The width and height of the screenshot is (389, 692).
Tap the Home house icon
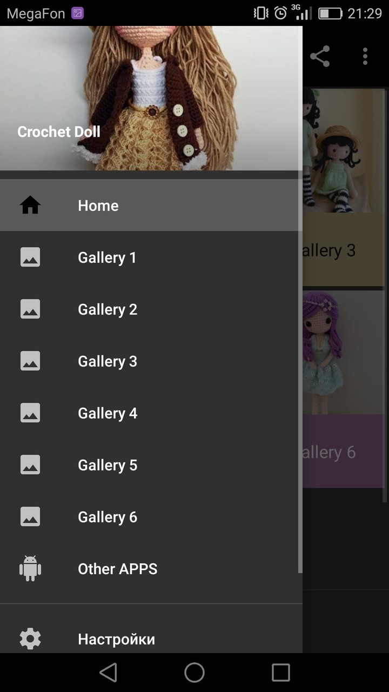click(x=30, y=205)
